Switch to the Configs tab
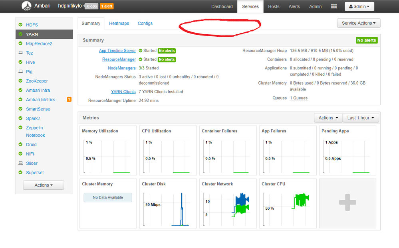The height and width of the screenshot is (248, 399). pos(145,24)
